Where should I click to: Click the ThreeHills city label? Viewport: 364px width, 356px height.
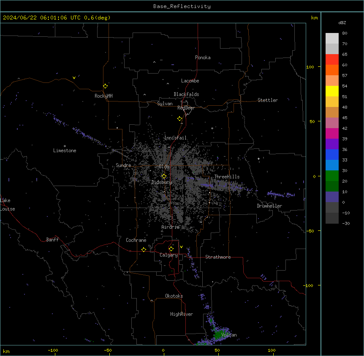click(227, 177)
